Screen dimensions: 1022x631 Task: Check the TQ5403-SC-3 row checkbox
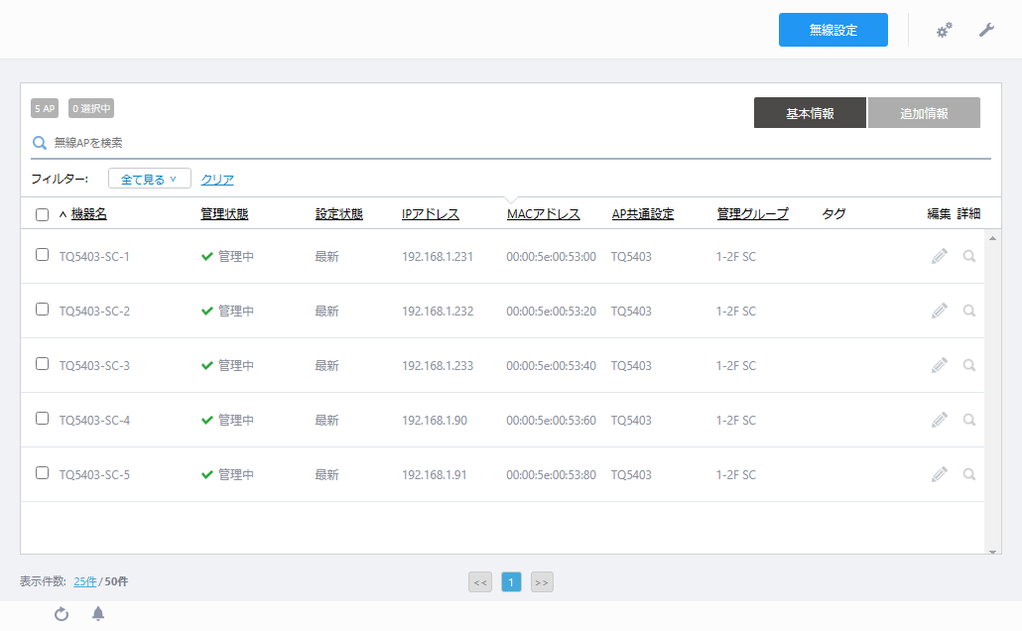[42, 364]
